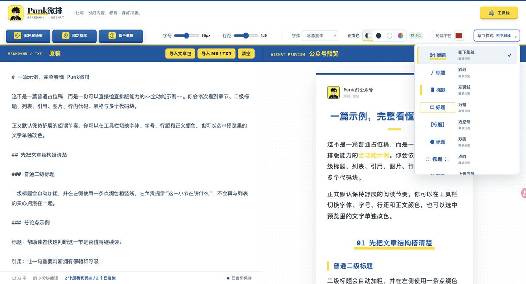
Task: Choose the 方框 chapter style
Action: (467, 107)
